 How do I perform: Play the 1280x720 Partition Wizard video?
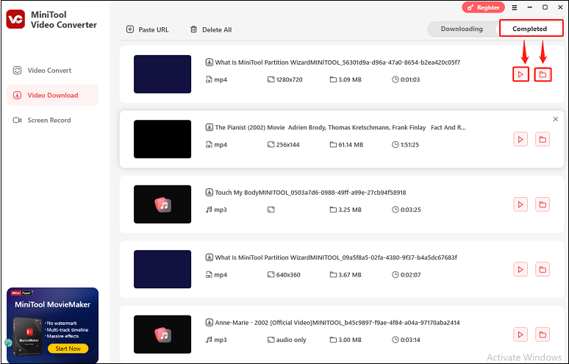[520, 74]
